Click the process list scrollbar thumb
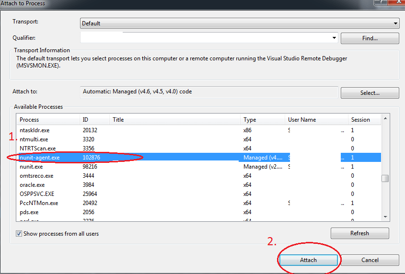The width and height of the screenshot is (405, 274). point(385,179)
